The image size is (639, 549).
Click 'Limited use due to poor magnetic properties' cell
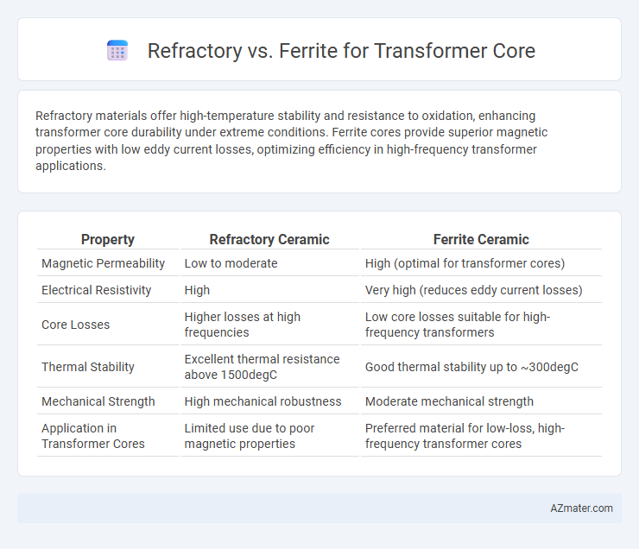coord(250,436)
